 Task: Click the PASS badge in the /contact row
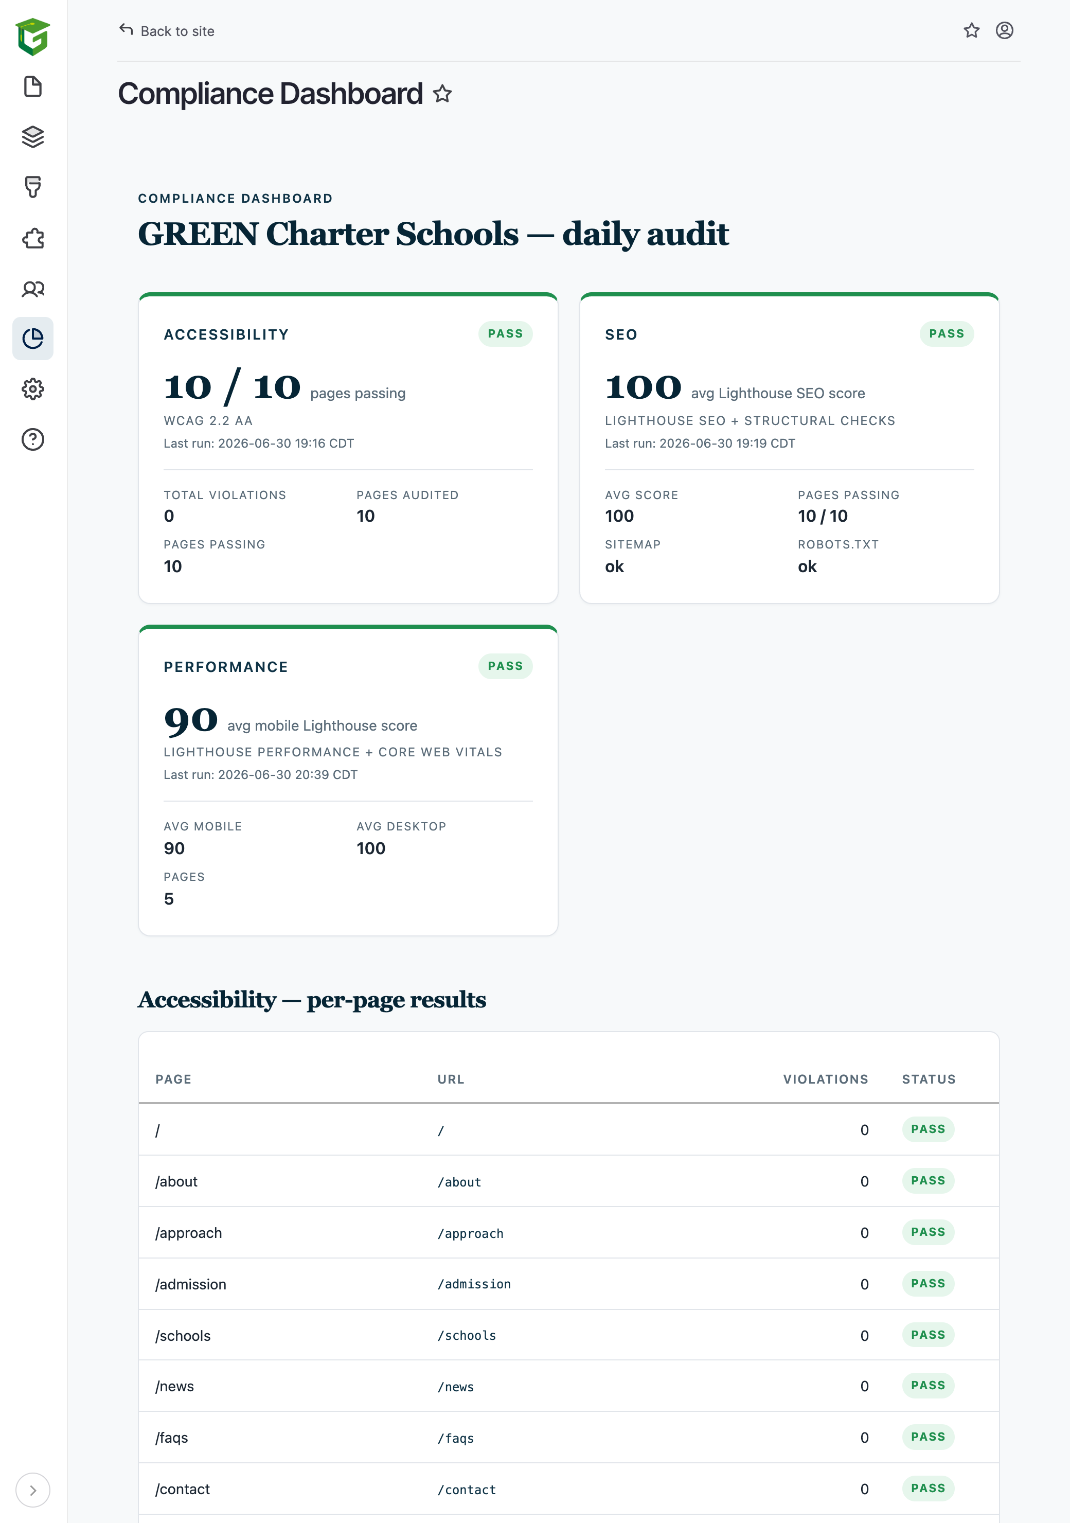pos(928,1489)
